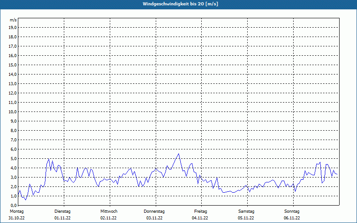This screenshot has height=223, width=357.
Task: Click the chart title 'Windgeschwindigkeit bis 20 [m/s]'
Action: [x=180, y=4]
